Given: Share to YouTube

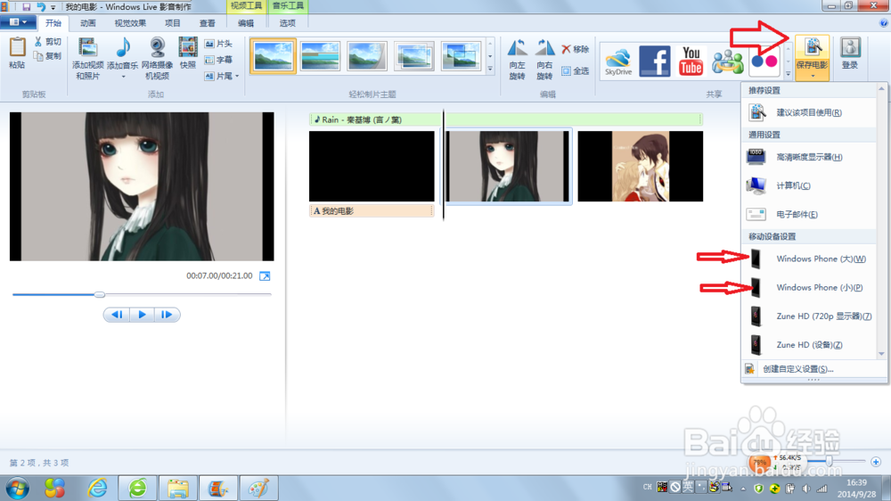Looking at the screenshot, I should point(691,62).
